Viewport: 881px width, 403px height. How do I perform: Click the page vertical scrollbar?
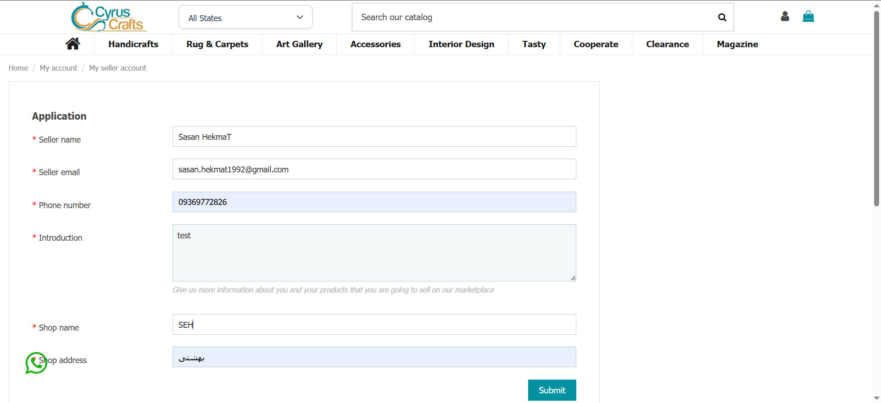(x=876, y=110)
